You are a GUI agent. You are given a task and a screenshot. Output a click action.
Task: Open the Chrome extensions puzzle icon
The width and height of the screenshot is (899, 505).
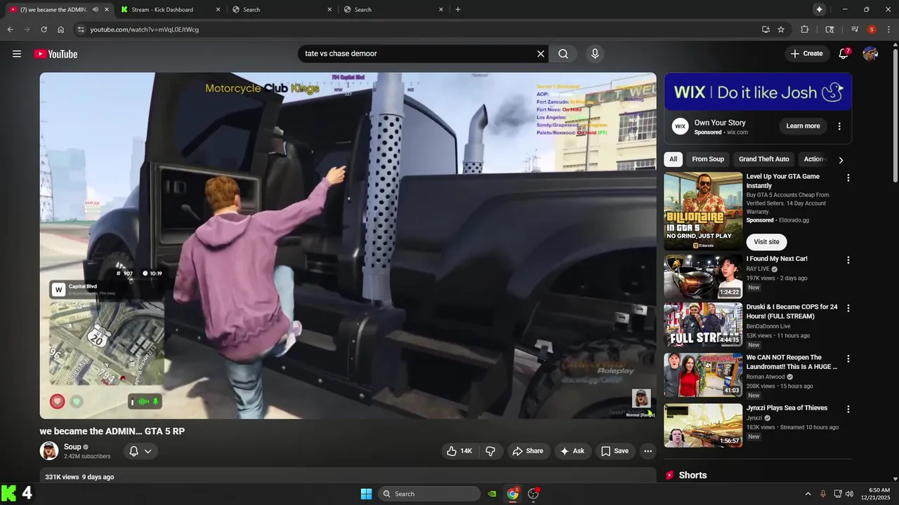(x=805, y=29)
